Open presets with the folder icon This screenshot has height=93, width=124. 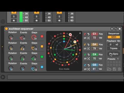[x=109, y=69]
